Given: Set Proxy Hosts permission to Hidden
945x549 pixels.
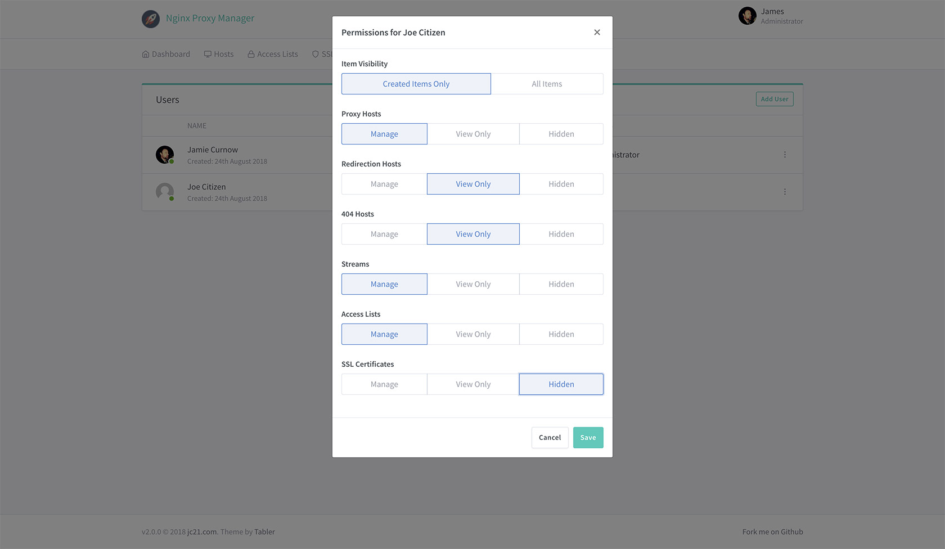Looking at the screenshot, I should pyautogui.click(x=561, y=133).
